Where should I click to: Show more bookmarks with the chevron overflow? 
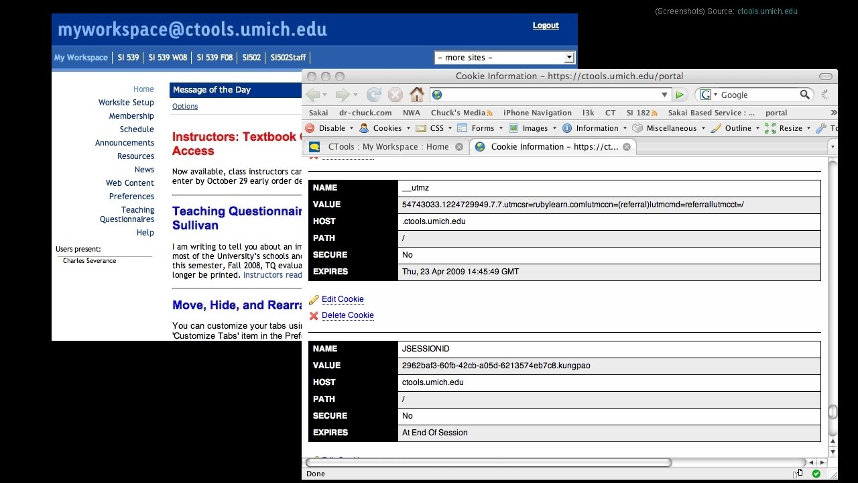click(x=834, y=113)
